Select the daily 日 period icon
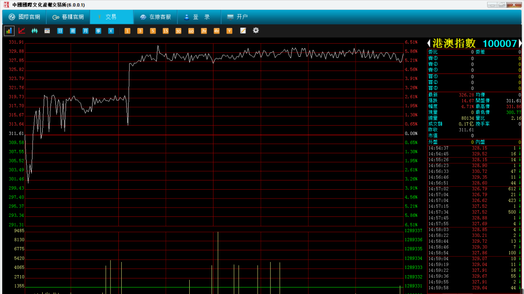 tap(60, 31)
